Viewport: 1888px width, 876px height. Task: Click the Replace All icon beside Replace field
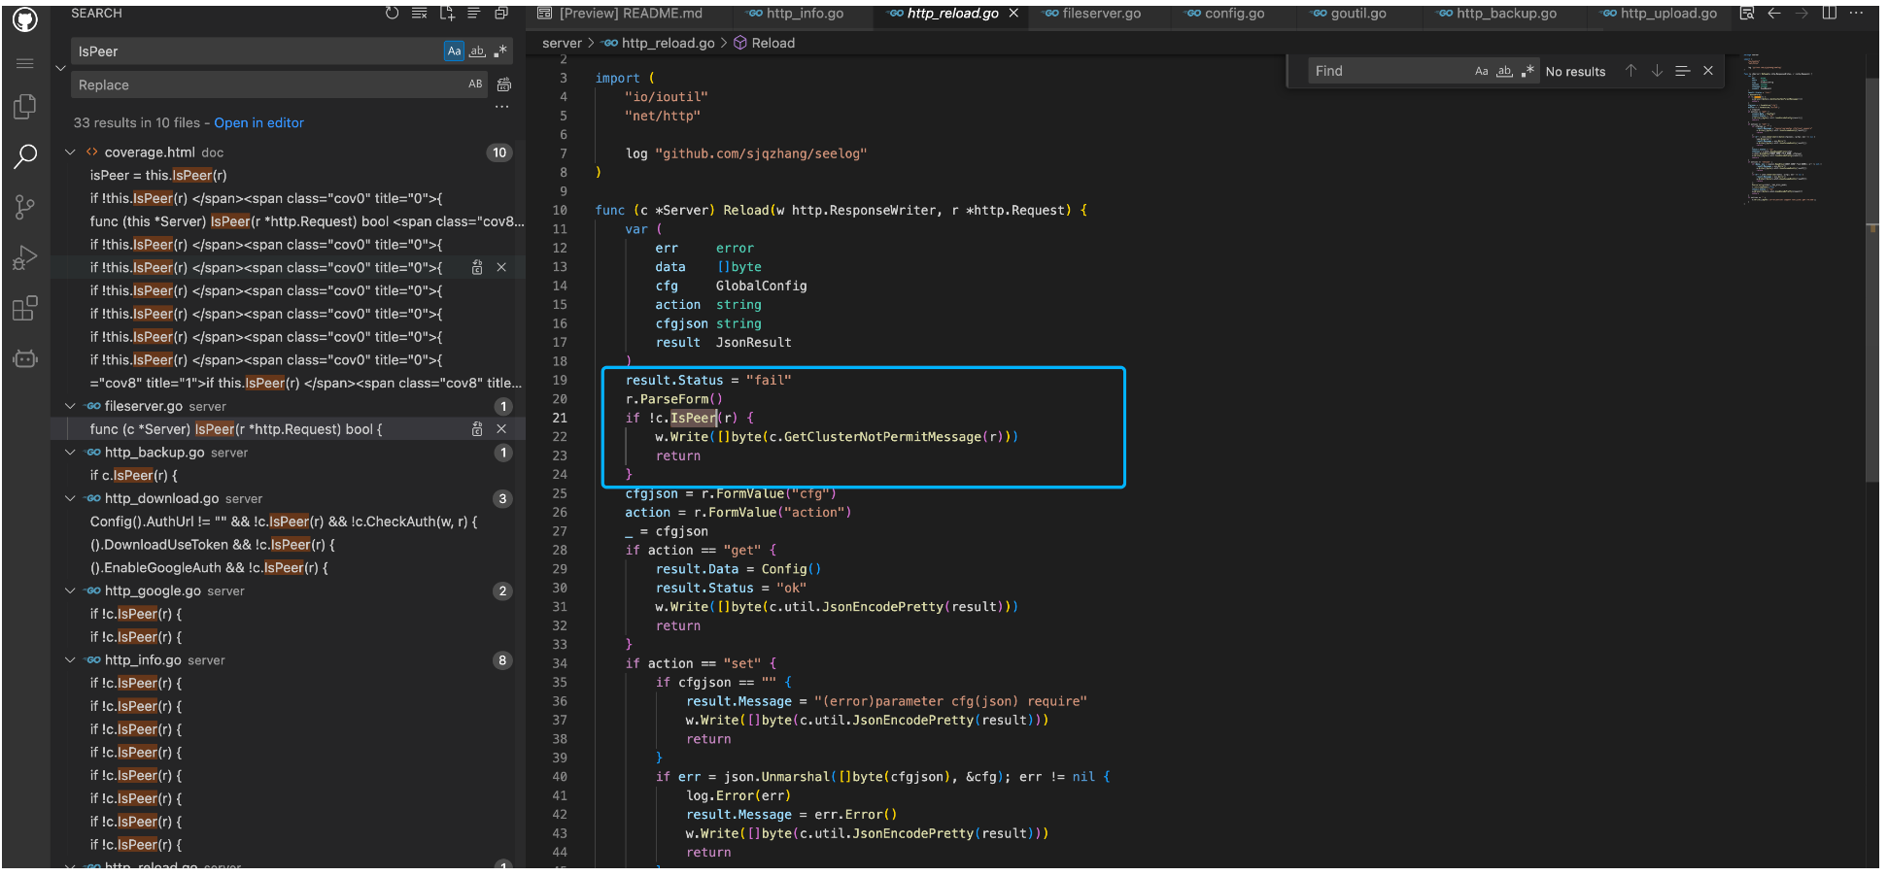[x=503, y=85]
